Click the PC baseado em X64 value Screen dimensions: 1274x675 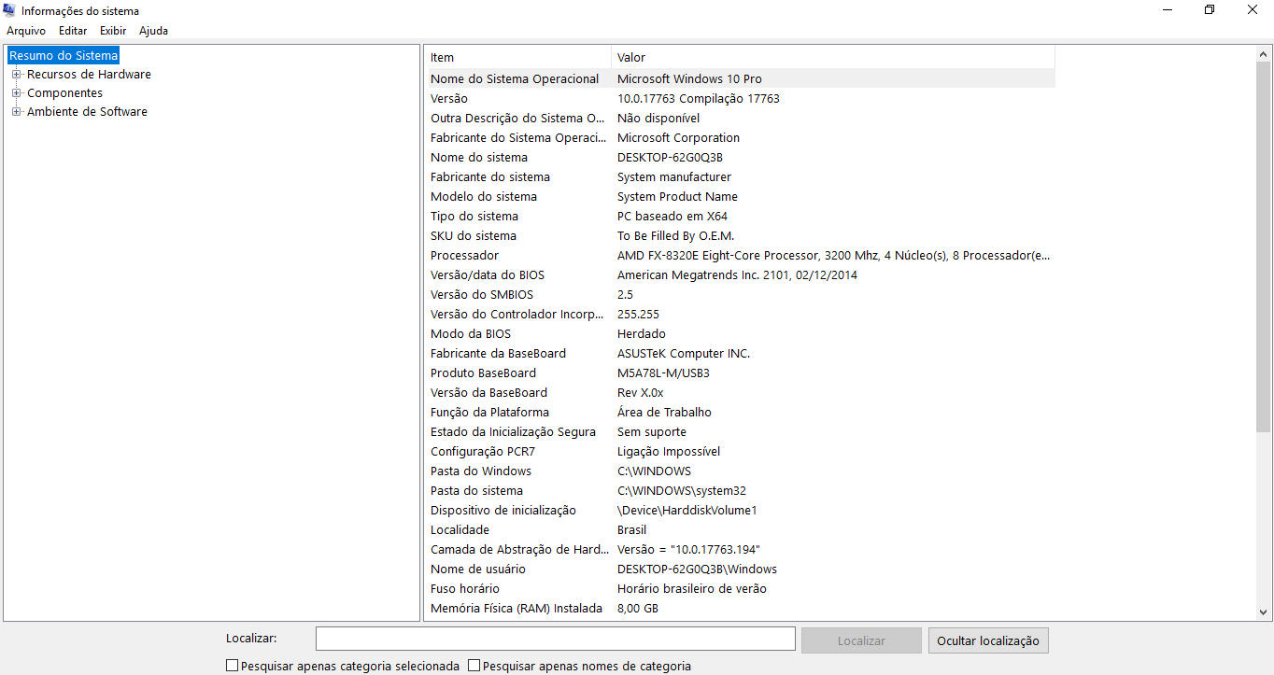672,217
